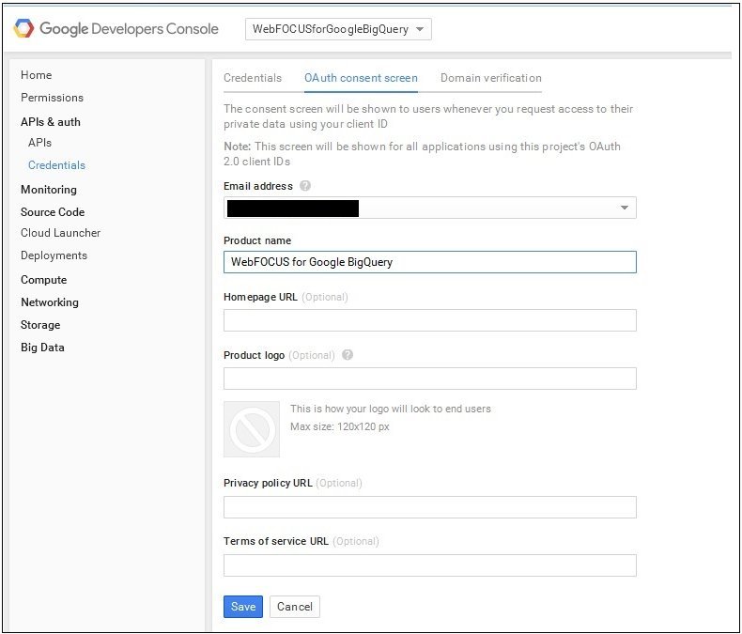Screen dimensions: 742x634
Task: Open Permissions in the sidebar
Action: pos(52,98)
